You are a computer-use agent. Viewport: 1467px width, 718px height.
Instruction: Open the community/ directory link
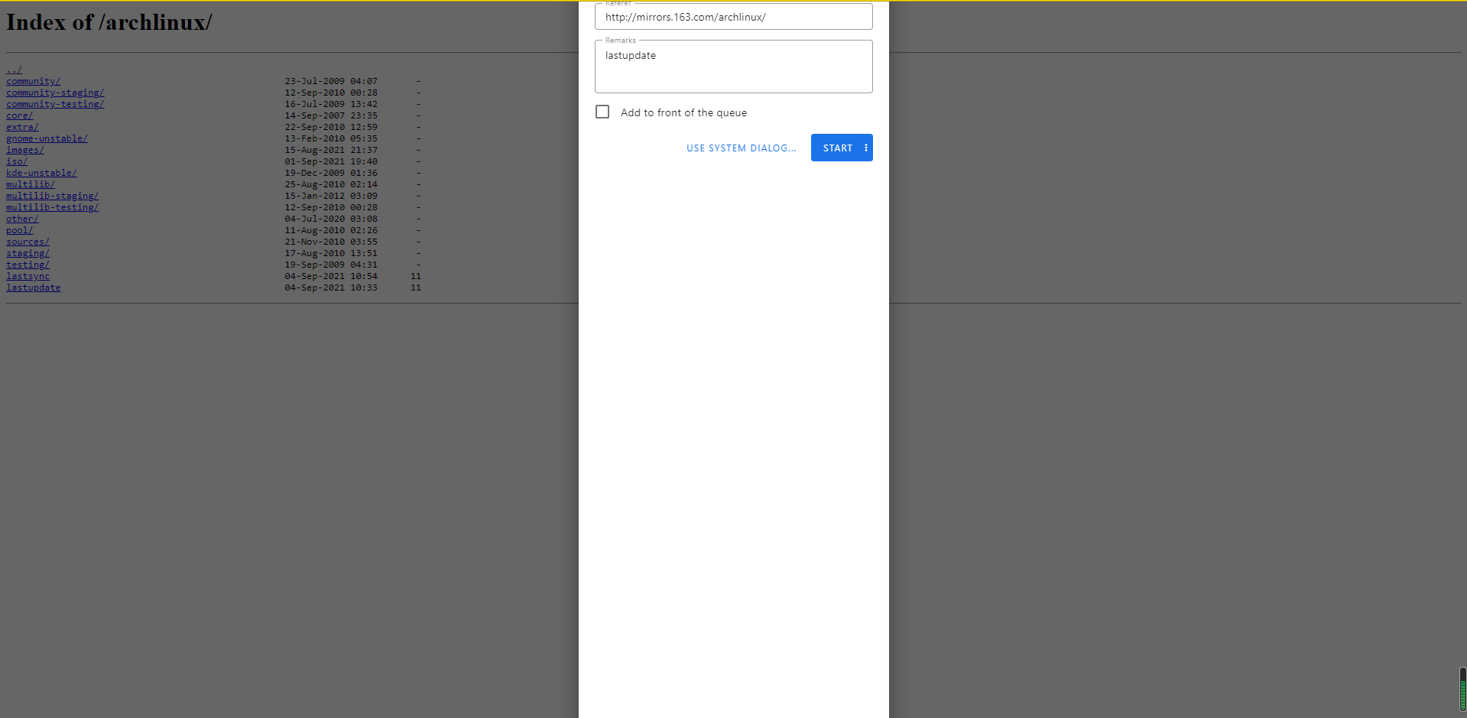[x=33, y=81]
